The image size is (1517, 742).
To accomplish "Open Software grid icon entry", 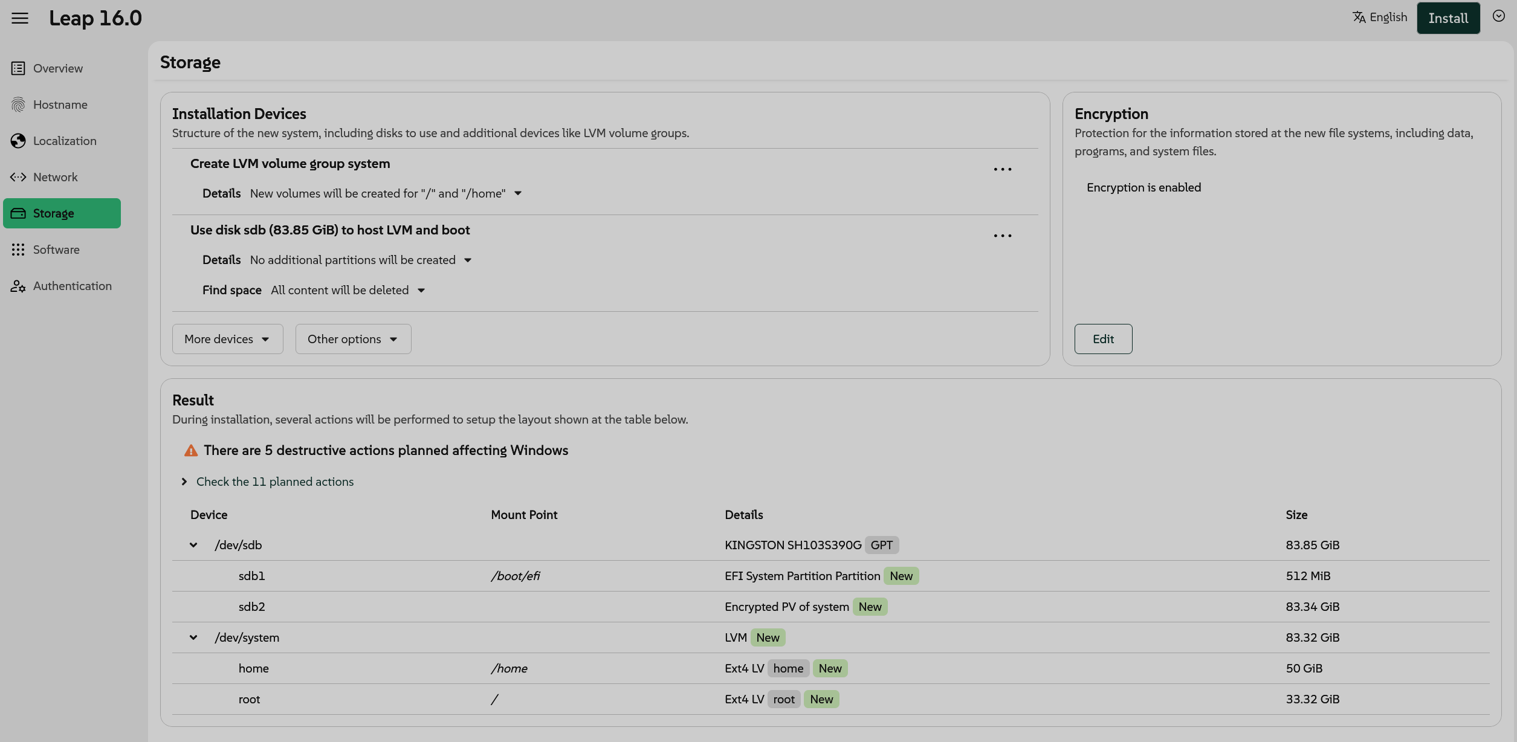I will [x=18, y=250].
